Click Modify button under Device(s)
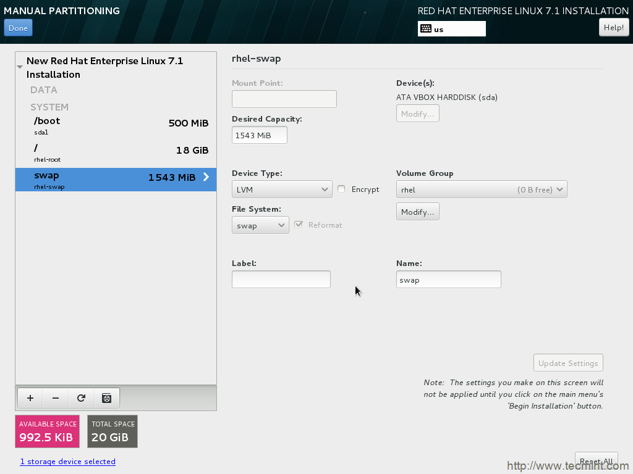This screenshot has height=474, width=633. tap(417, 114)
